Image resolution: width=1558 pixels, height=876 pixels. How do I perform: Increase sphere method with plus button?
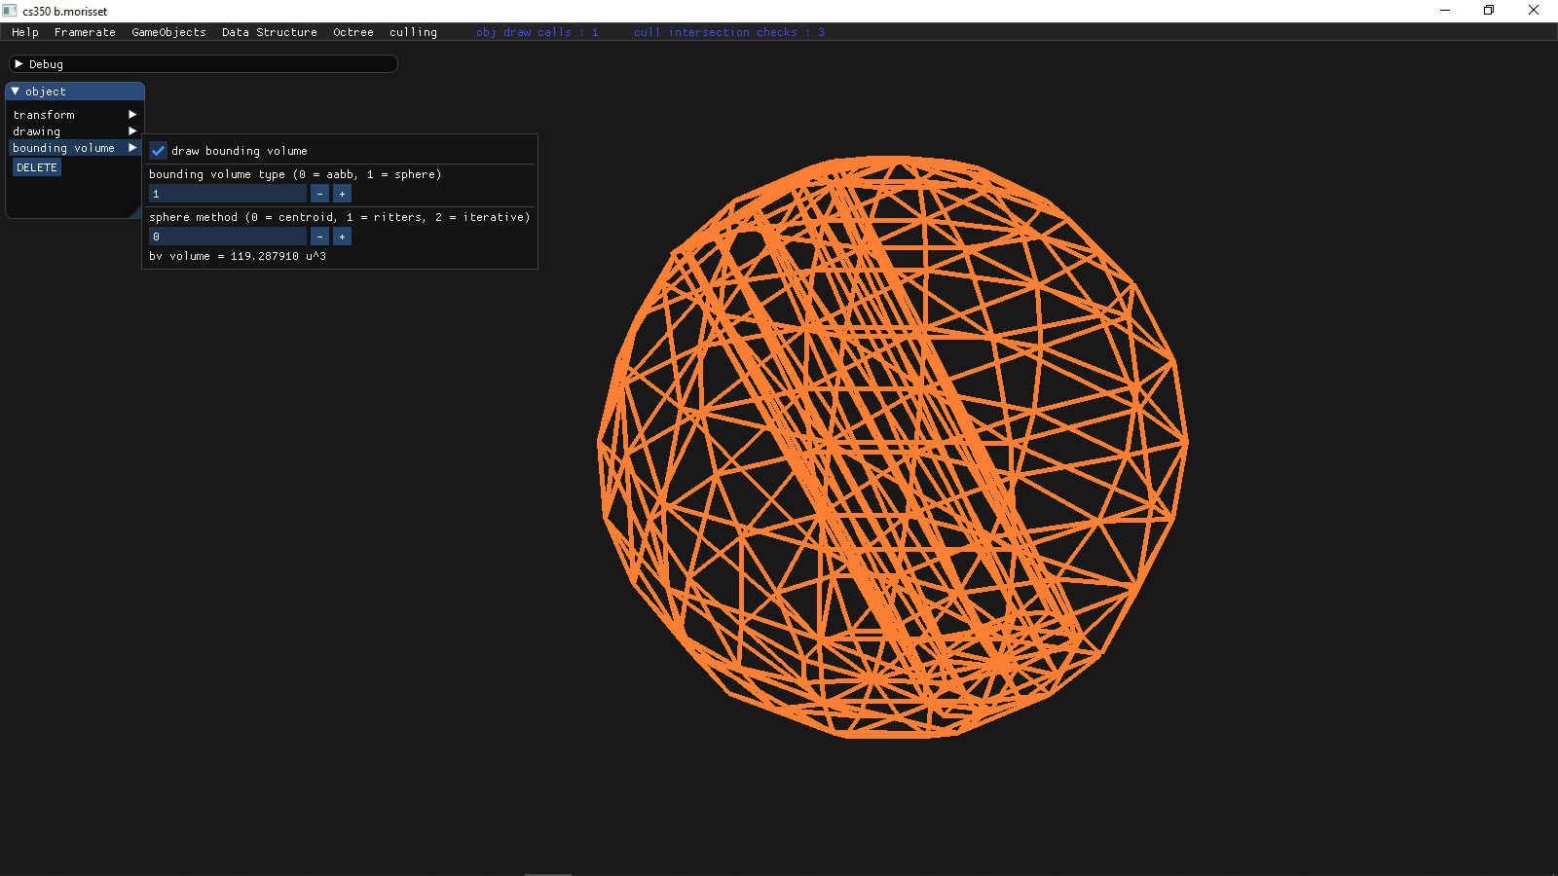click(x=342, y=237)
